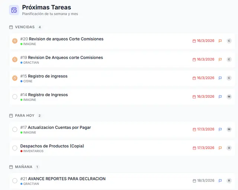Click the Próximas Tareas calendar-clock icon
The width and height of the screenshot is (238, 190).
coord(14,10)
